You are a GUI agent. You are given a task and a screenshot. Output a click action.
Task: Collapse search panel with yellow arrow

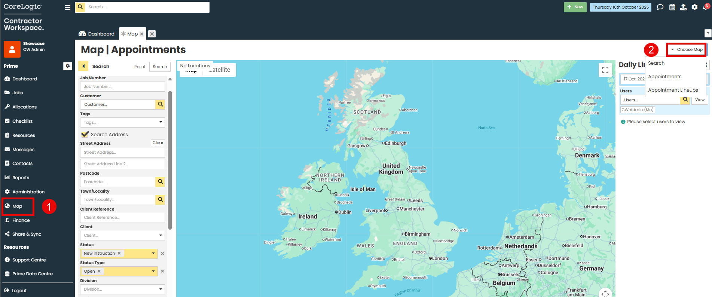[x=83, y=66]
